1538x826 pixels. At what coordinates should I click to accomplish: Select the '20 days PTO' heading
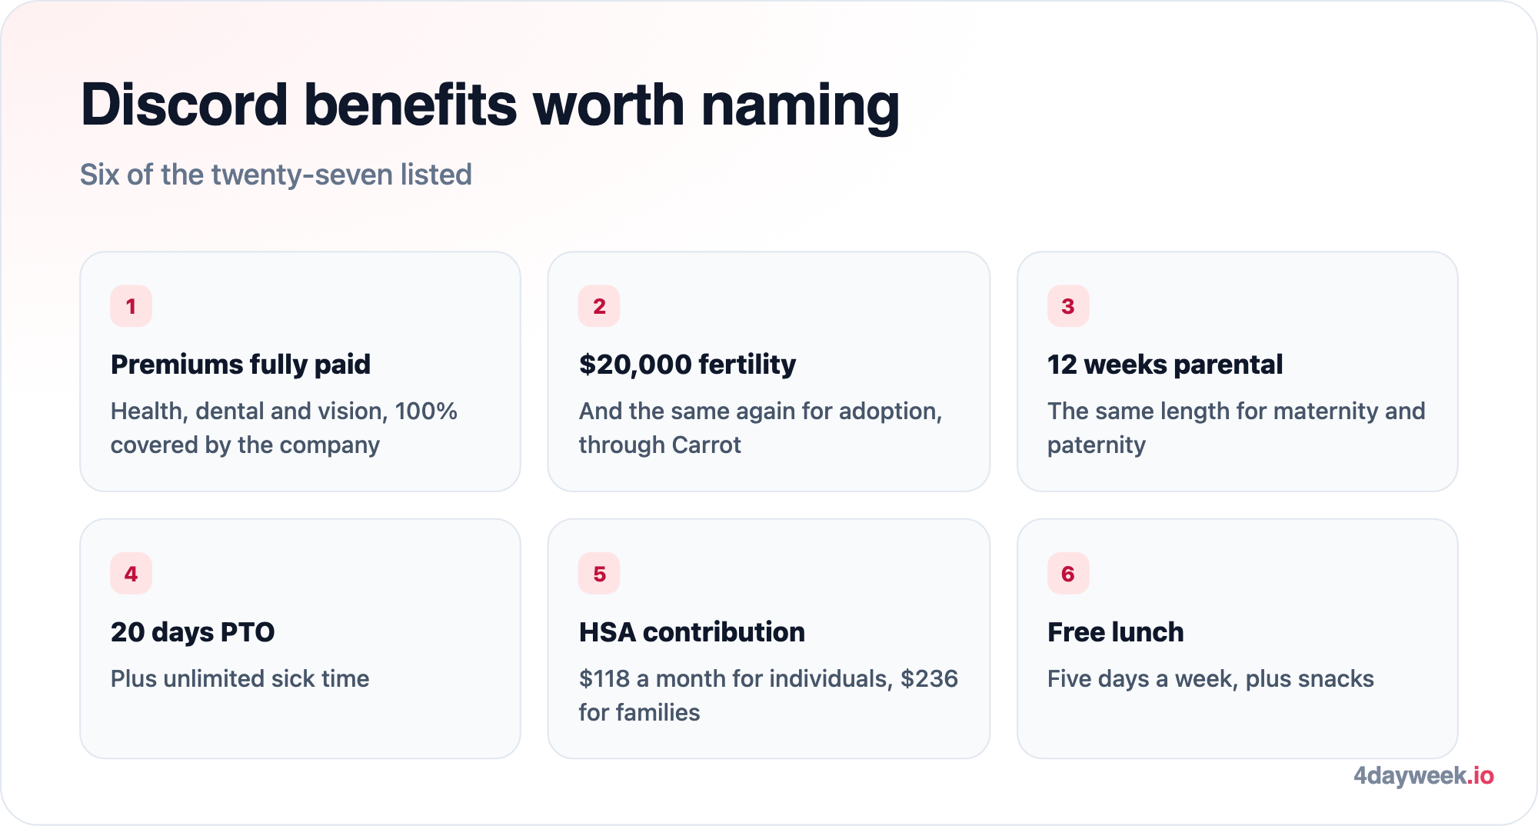[193, 632]
